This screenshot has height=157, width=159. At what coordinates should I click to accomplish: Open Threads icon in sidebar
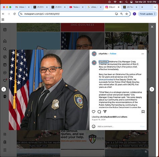[x=5, y=142]
